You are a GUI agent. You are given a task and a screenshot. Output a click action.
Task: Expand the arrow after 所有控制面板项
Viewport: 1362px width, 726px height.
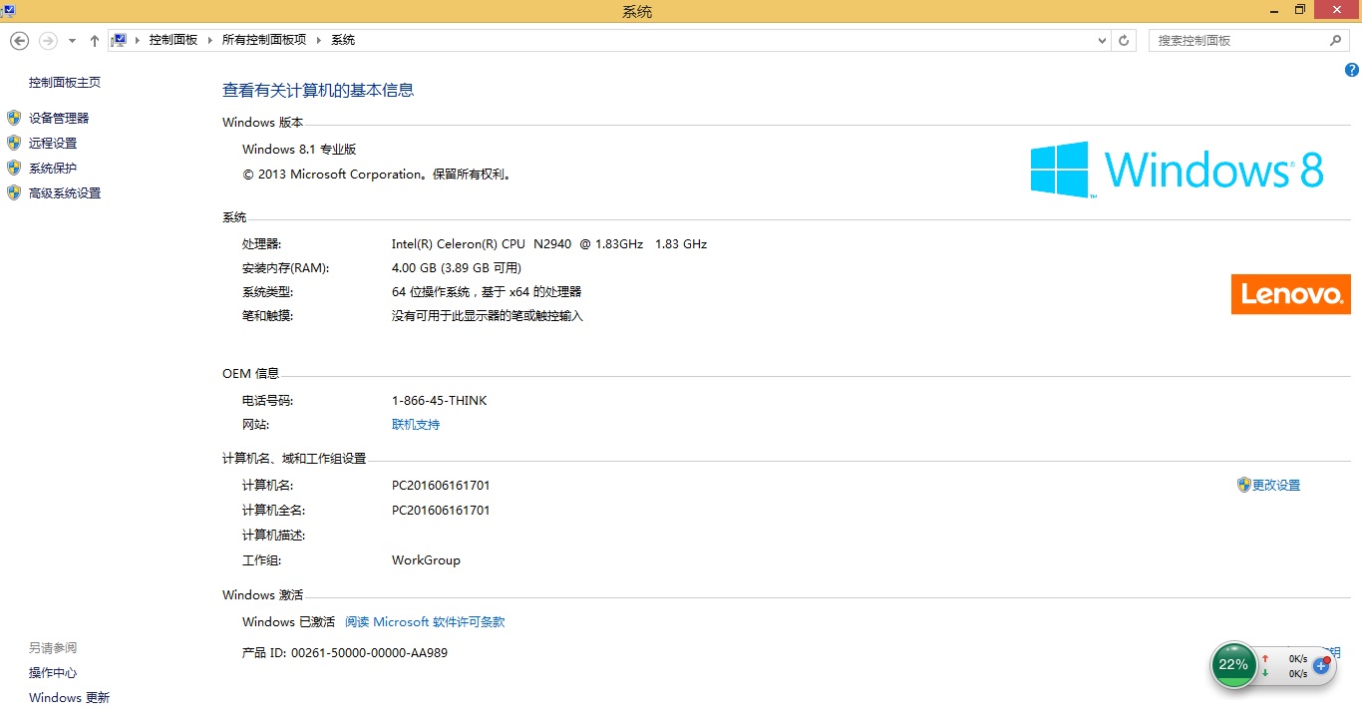319,40
